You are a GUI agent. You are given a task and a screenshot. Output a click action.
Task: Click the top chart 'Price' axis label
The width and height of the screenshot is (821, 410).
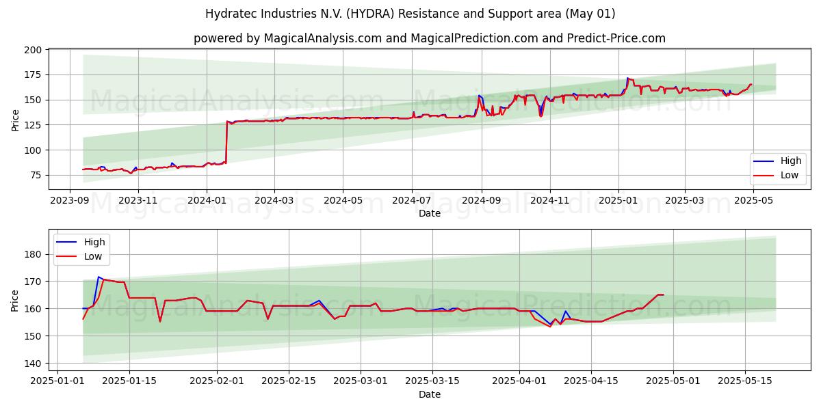pos(16,120)
